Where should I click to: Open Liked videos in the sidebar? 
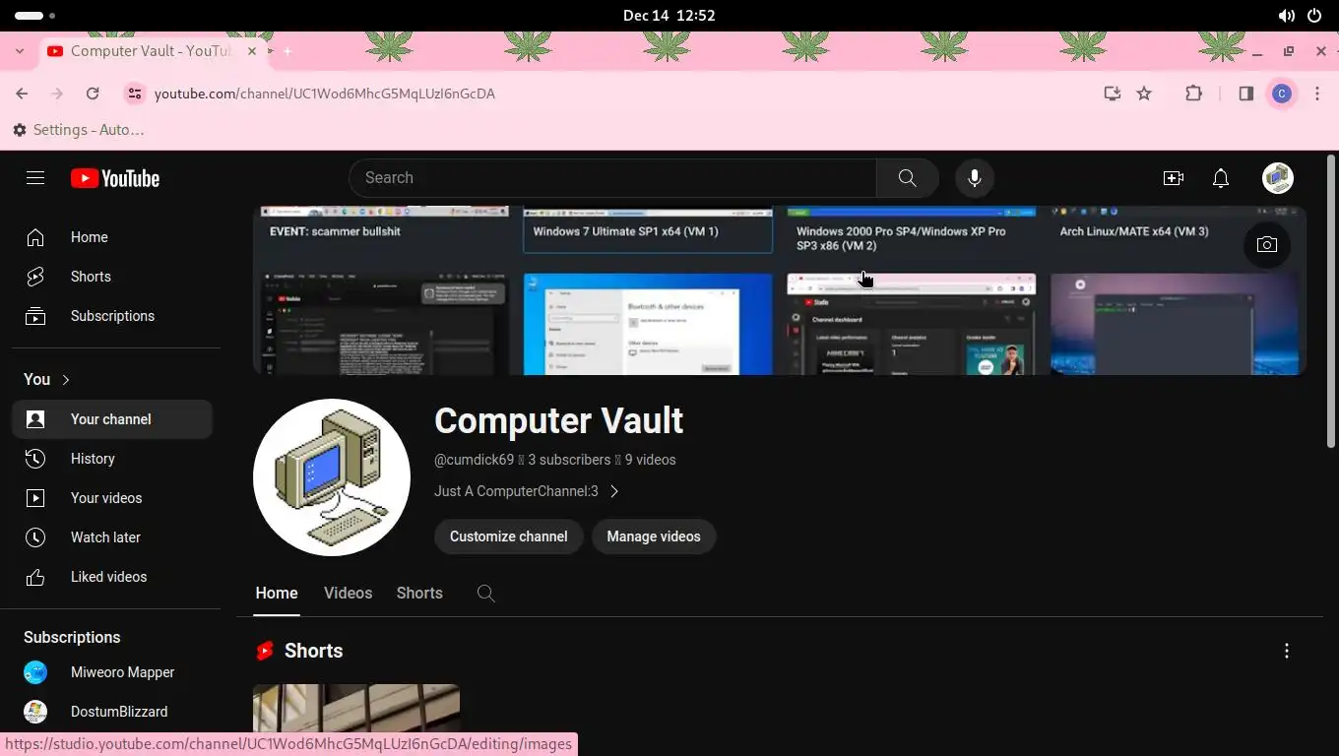pos(112,577)
